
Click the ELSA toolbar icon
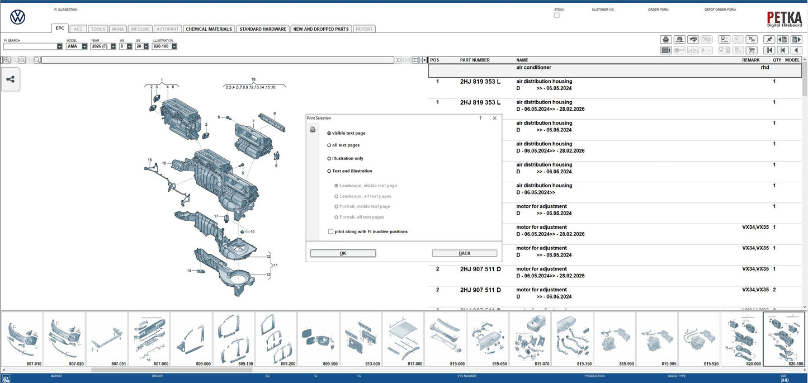tap(724, 39)
